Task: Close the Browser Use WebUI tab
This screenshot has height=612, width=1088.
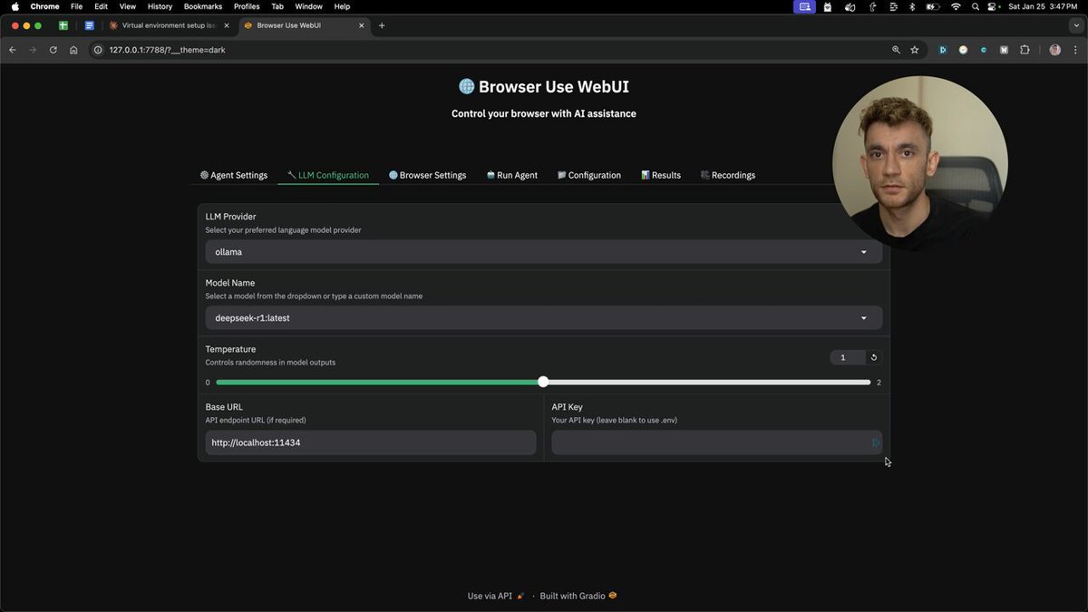Action: pos(363,25)
